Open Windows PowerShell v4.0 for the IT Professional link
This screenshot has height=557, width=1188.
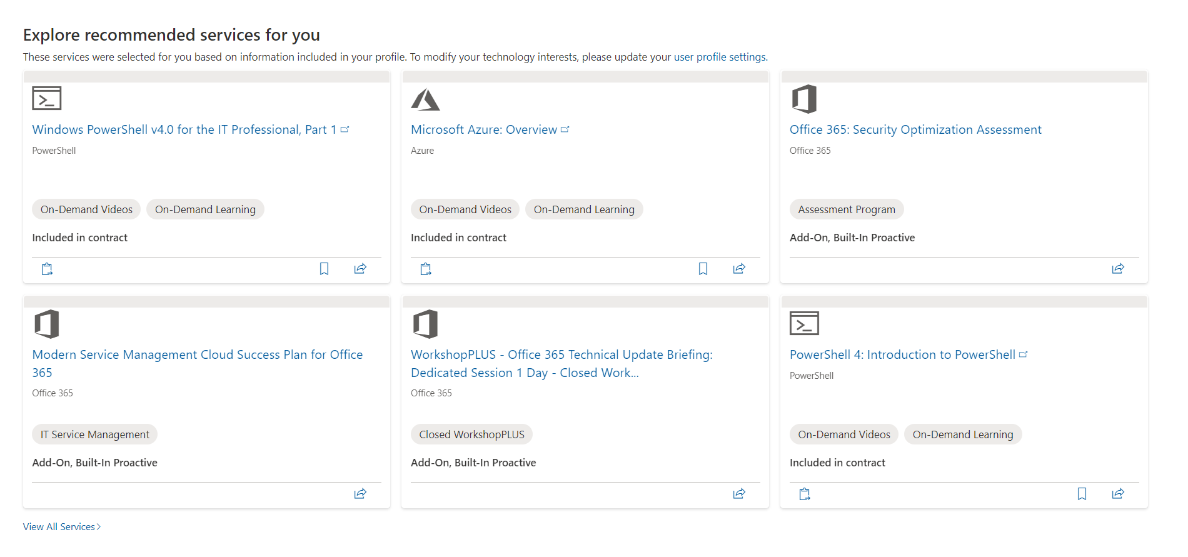click(190, 129)
